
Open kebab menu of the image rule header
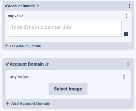click(x=128, y=64)
